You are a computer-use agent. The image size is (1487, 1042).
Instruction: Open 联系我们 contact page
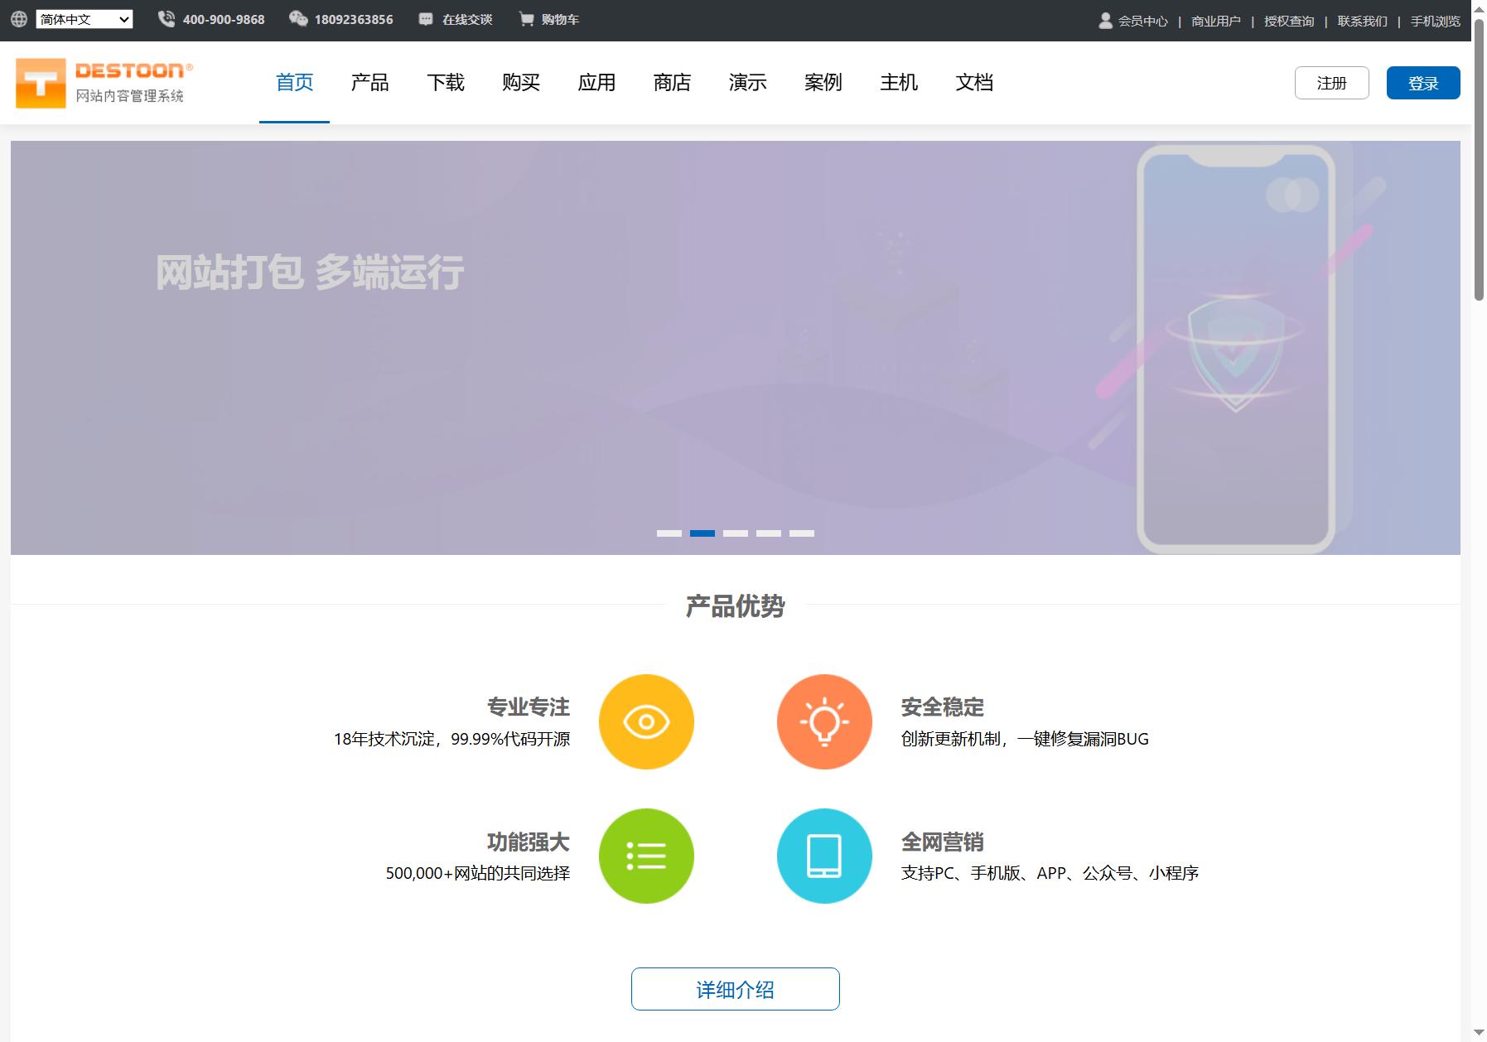[x=1363, y=22]
